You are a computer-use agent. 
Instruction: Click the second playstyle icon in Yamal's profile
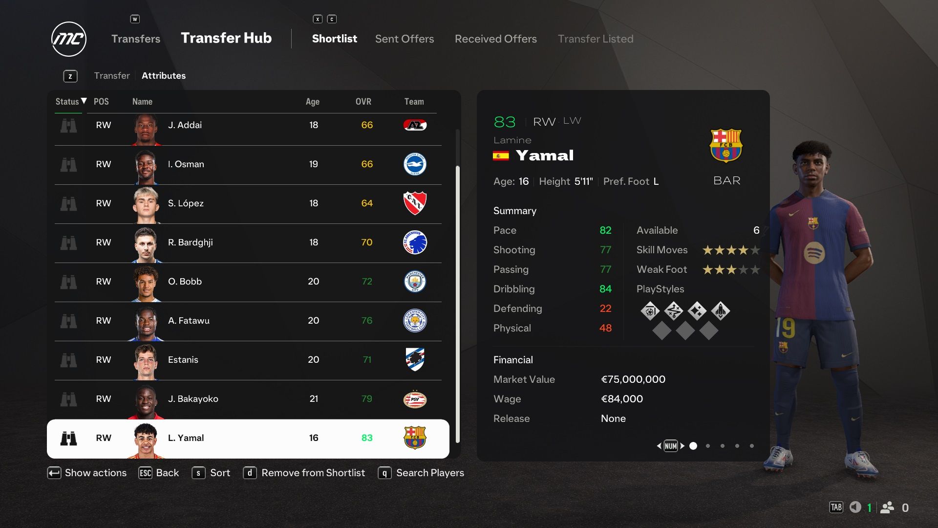pyautogui.click(x=673, y=310)
